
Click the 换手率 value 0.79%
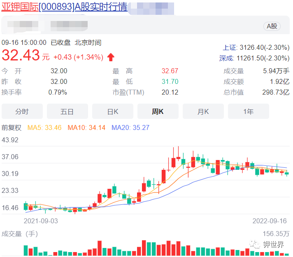point(58,92)
